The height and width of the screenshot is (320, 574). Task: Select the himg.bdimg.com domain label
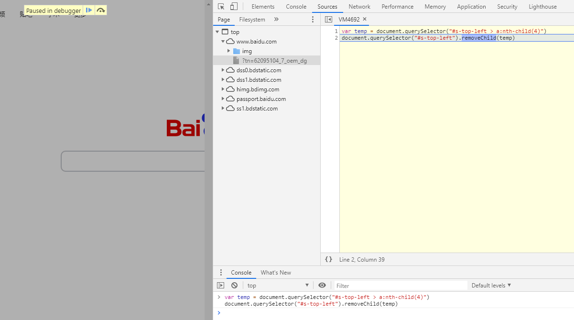point(258,89)
